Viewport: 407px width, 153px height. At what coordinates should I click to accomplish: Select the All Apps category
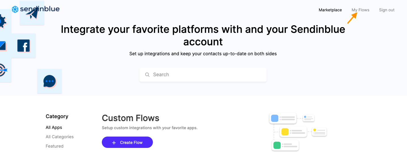[x=54, y=127]
